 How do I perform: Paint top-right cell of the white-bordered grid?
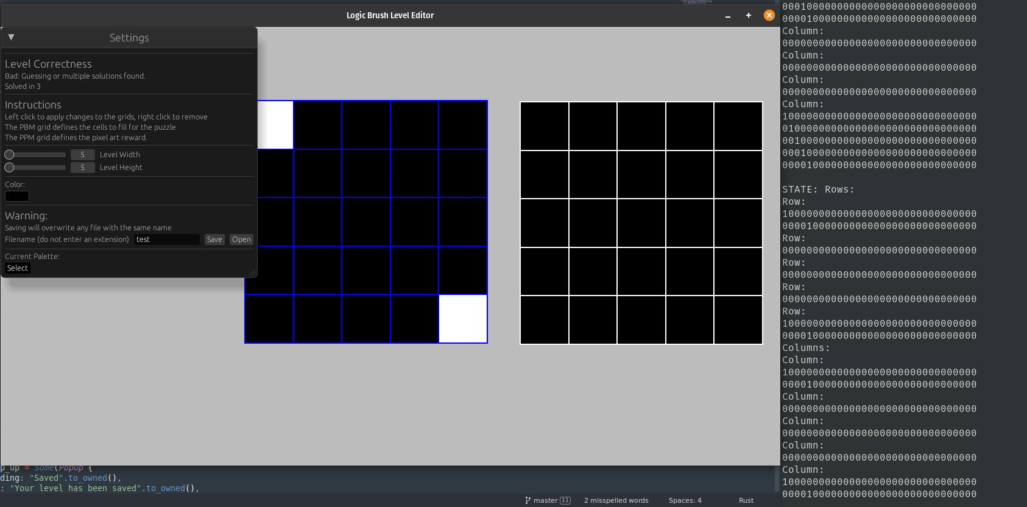[x=738, y=126]
